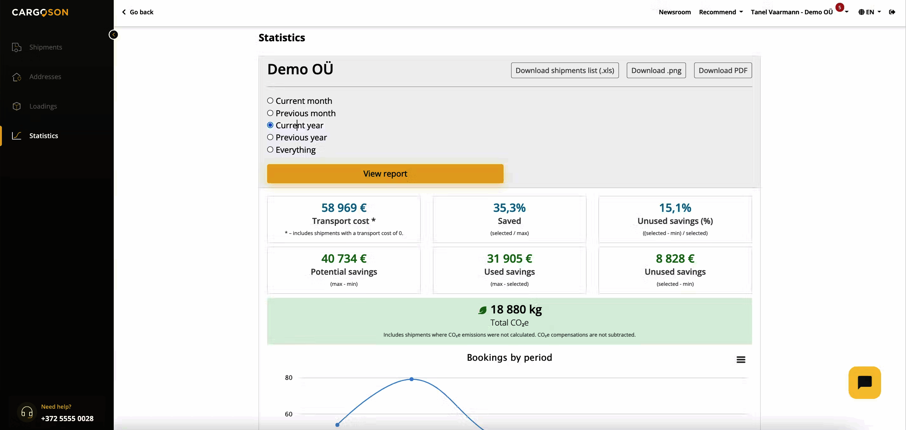
Task: Expand the Recommend dropdown
Action: (x=721, y=12)
